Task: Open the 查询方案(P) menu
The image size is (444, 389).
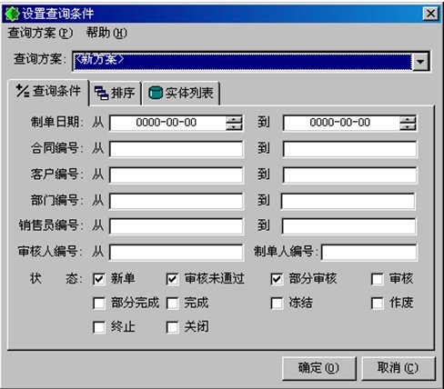Action: tap(40, 33)
